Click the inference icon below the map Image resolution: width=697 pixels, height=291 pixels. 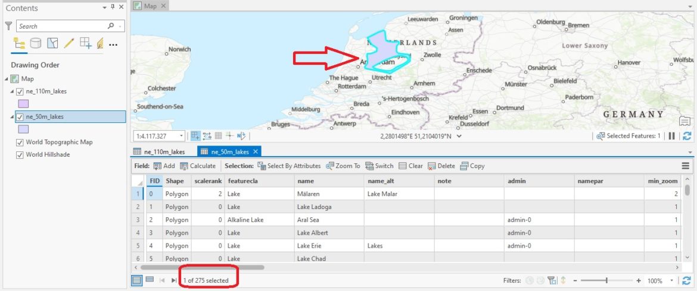(229, 136)
